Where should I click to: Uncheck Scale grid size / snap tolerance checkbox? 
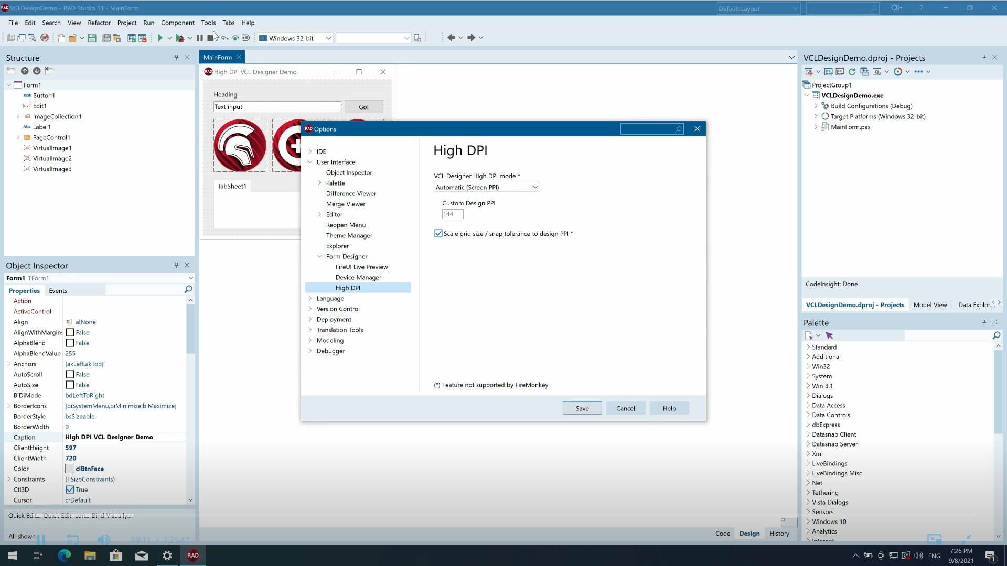pyautogui.click(x=438, y=234)
